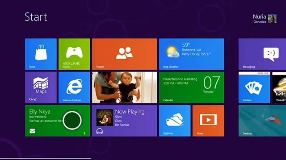This screenshot has height=160, width=286.
Task: Open the Bing Maps tile
Action: (41, 88)
